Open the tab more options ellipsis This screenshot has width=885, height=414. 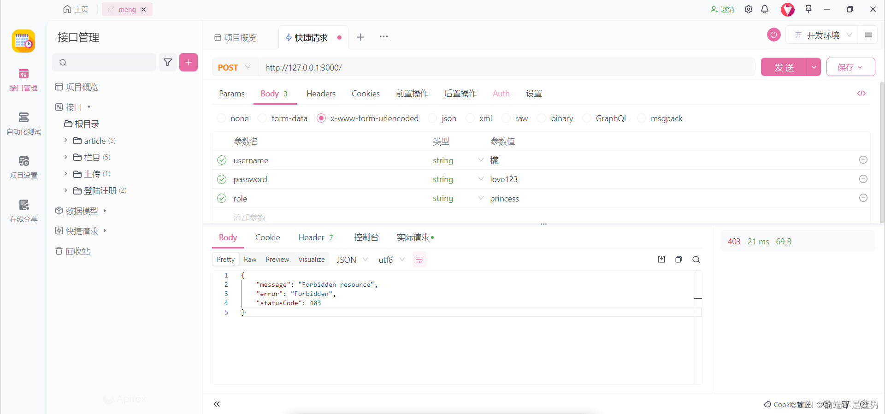tap(383, 36)
